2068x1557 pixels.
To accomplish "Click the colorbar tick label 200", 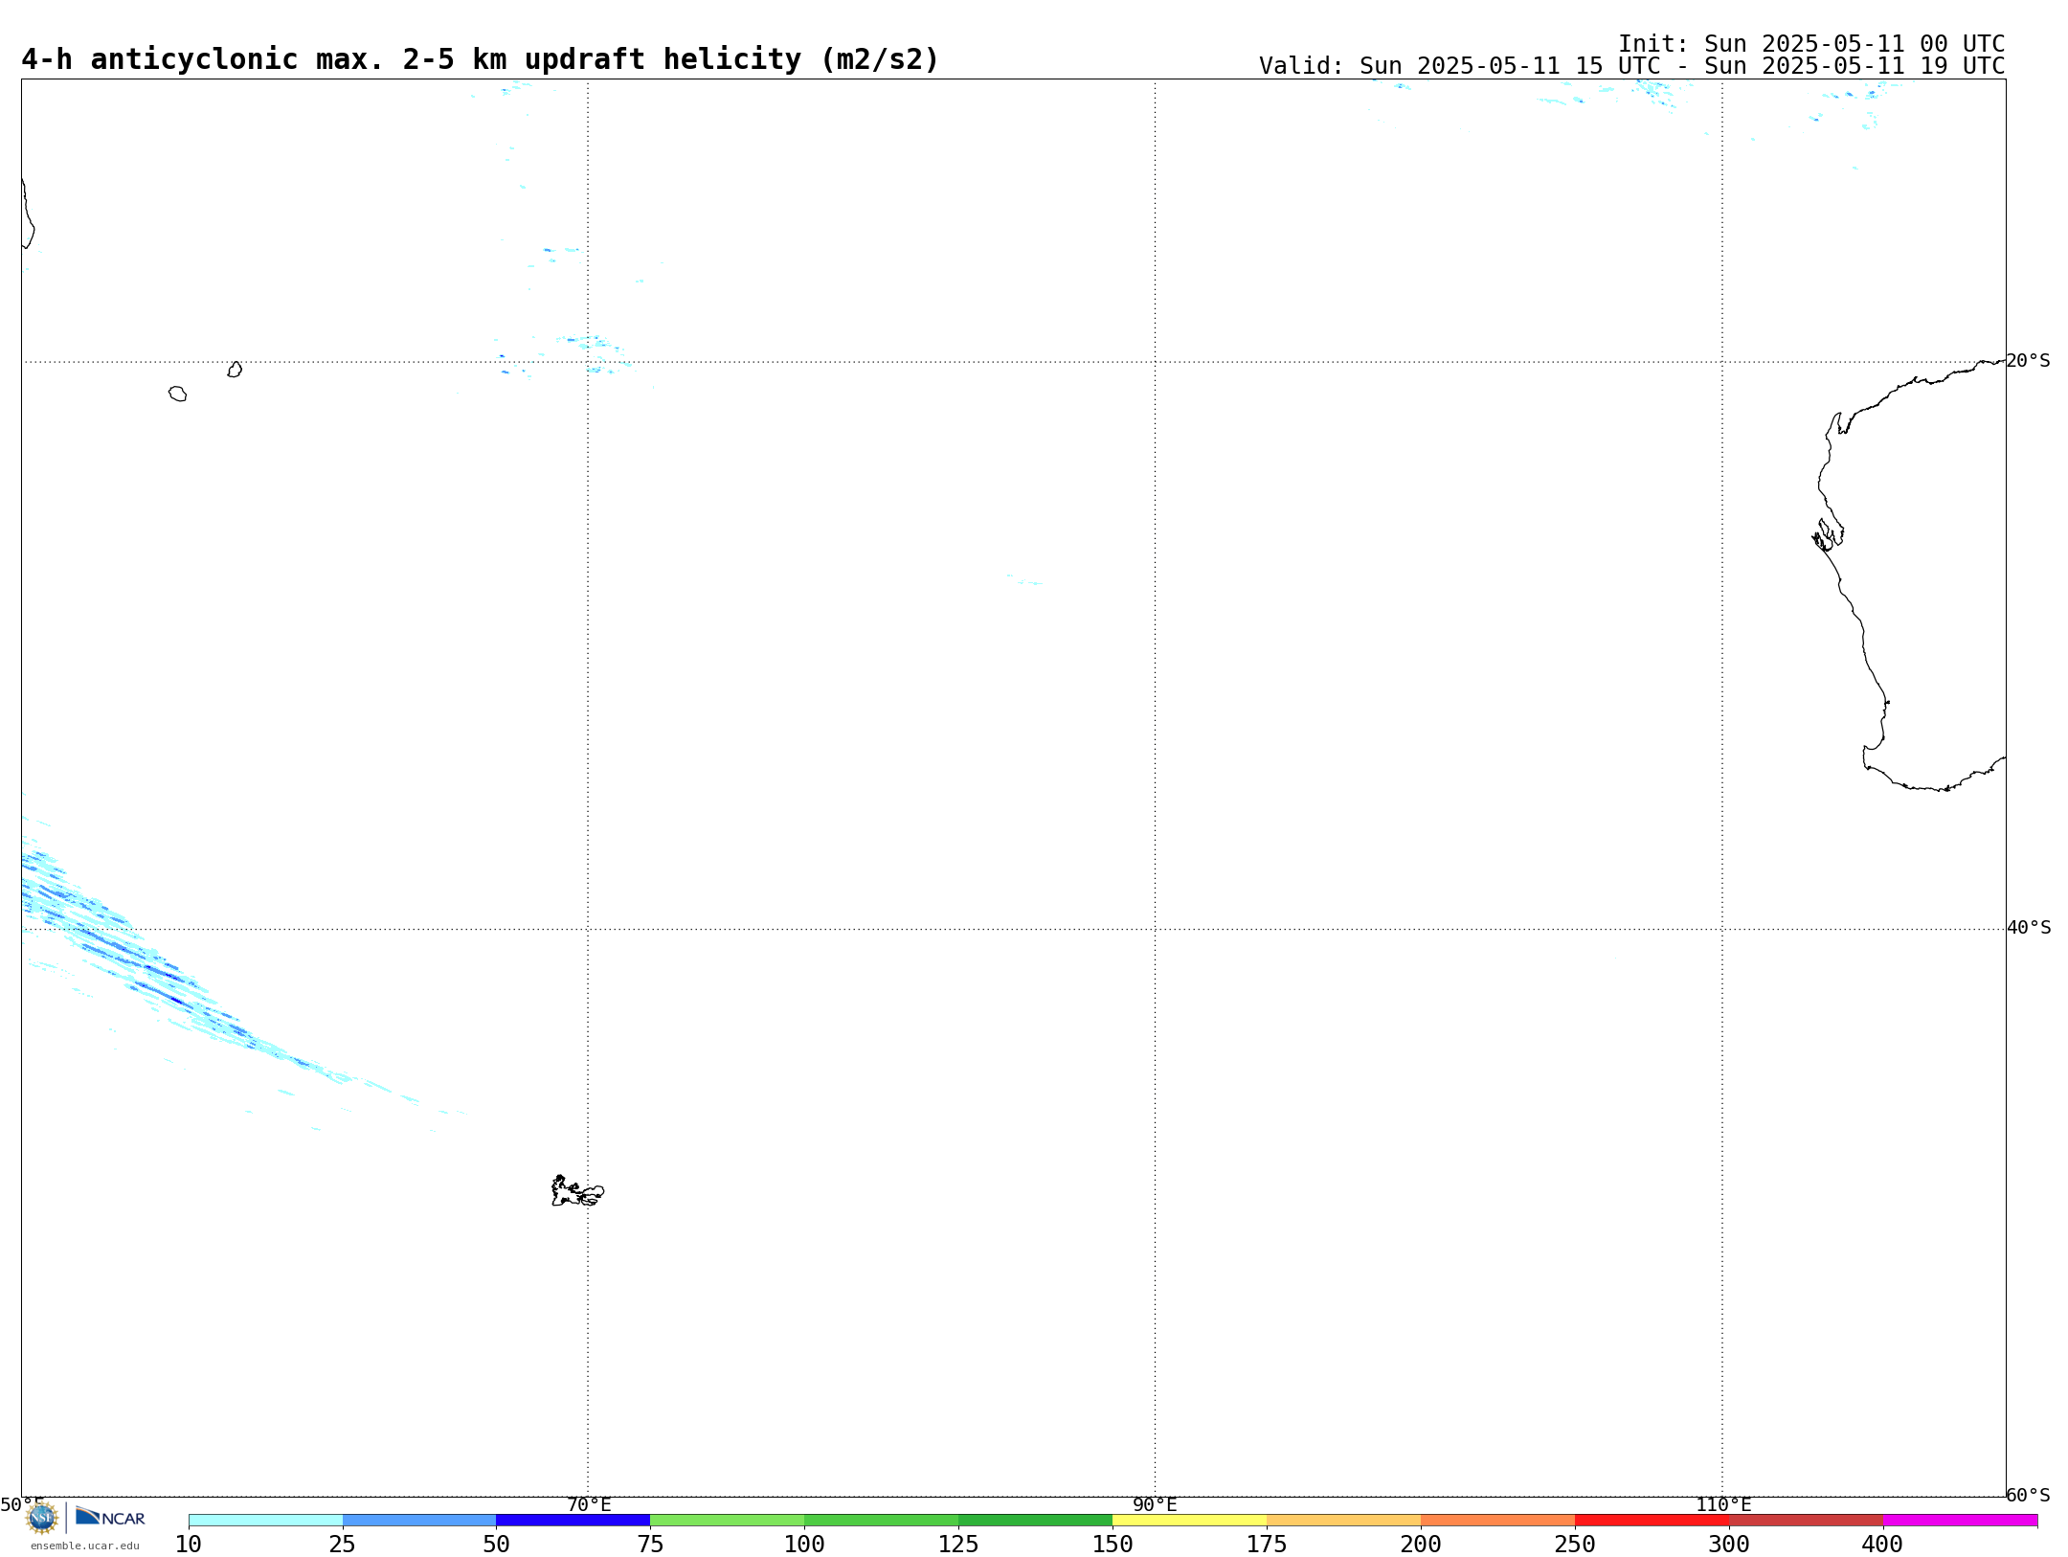I will [x=1421, y=1545].
